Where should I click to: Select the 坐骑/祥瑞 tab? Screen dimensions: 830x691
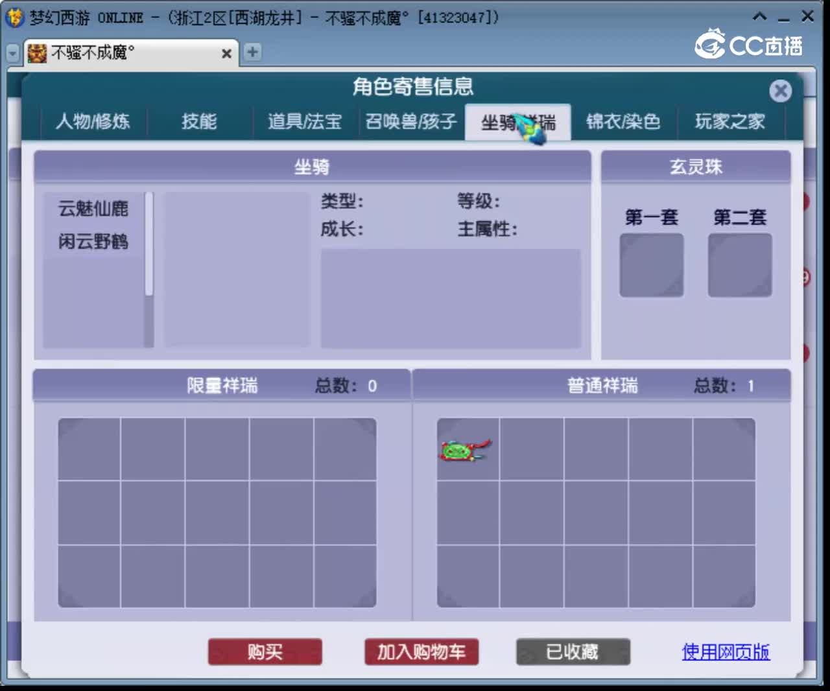coord(518,122)
